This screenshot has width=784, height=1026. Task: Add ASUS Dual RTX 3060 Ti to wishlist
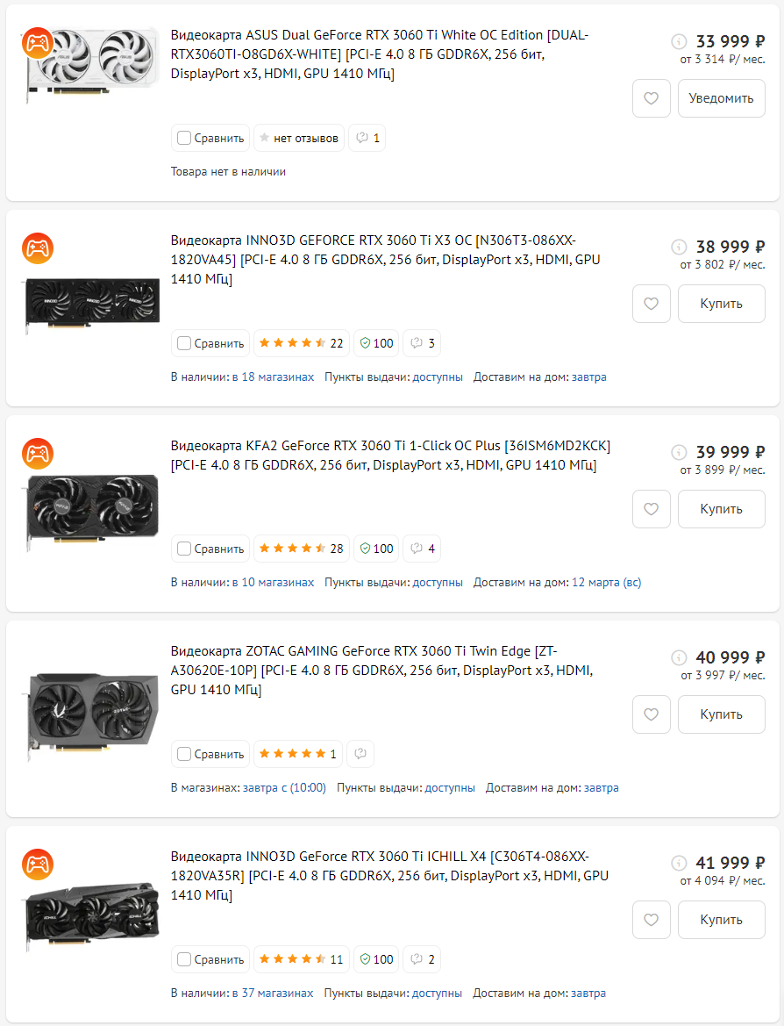pyautogui.click(x=651, y=98)
